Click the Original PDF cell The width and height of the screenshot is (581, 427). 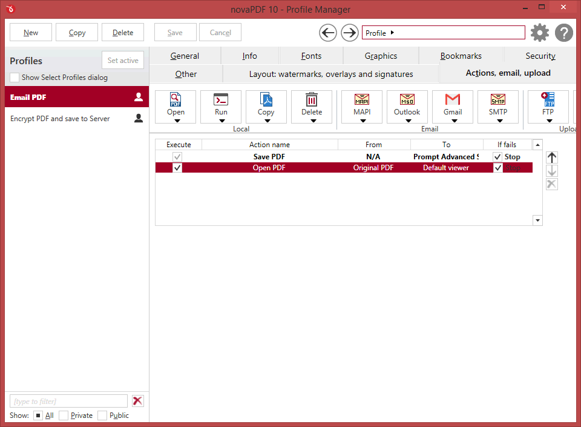tap(373, 168)
